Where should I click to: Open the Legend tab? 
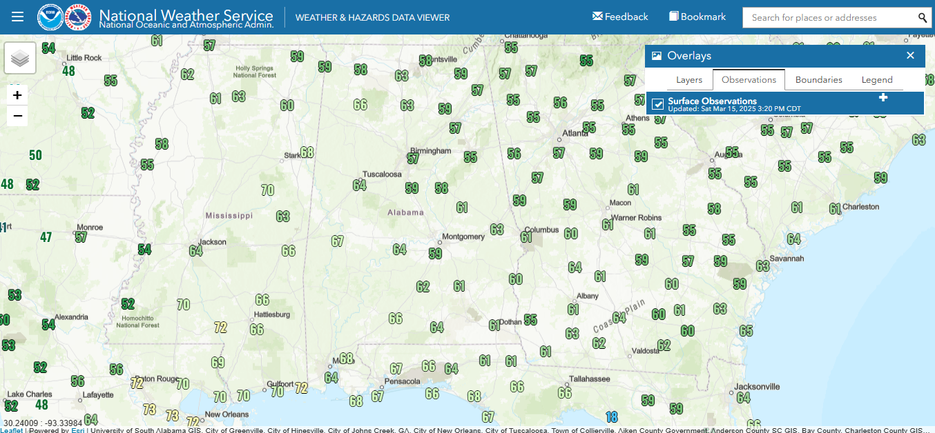(x=877, y=80)
